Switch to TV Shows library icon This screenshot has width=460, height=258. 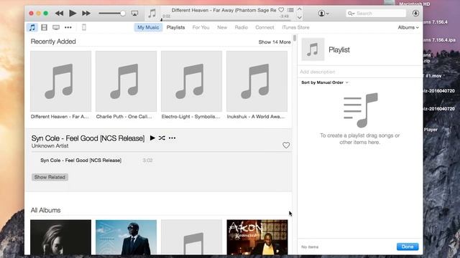56,27
